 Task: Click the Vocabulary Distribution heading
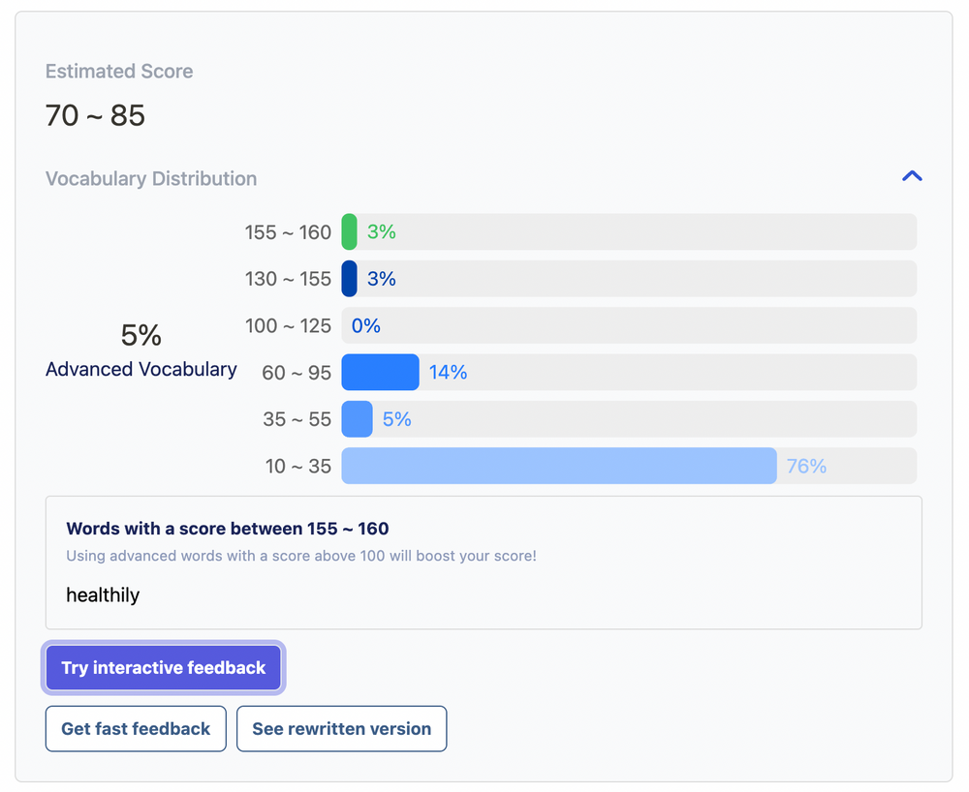(151, 178)
